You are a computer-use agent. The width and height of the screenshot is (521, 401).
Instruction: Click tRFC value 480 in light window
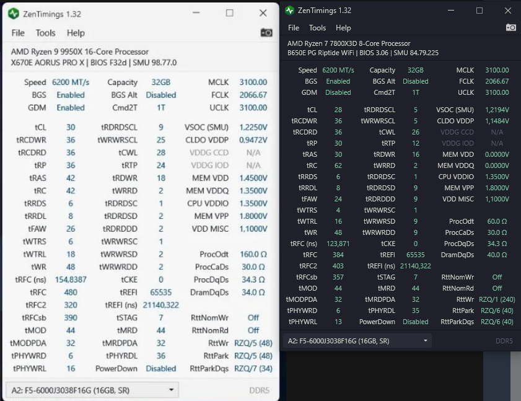[x=71, y=293]
